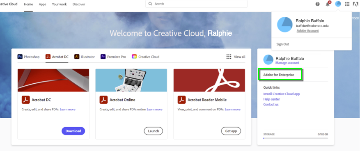The image size is (360, 151).
Task: Click the Adobe logo icon in header
Action: [x=355, y=4]
